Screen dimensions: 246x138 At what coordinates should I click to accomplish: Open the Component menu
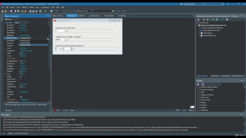pos(45,7)
